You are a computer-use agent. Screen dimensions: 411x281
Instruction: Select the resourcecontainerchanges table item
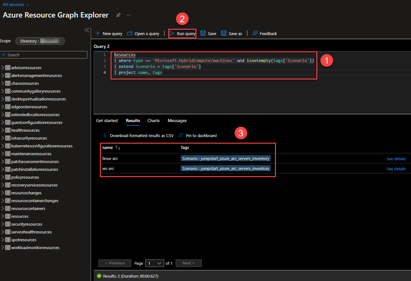click(35, 201)
